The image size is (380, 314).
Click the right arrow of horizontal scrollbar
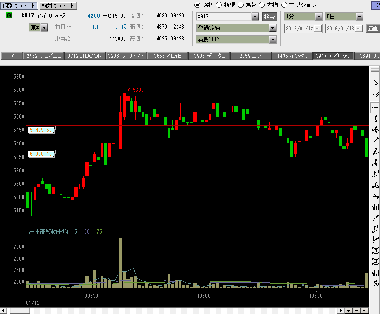click(341, 311)
